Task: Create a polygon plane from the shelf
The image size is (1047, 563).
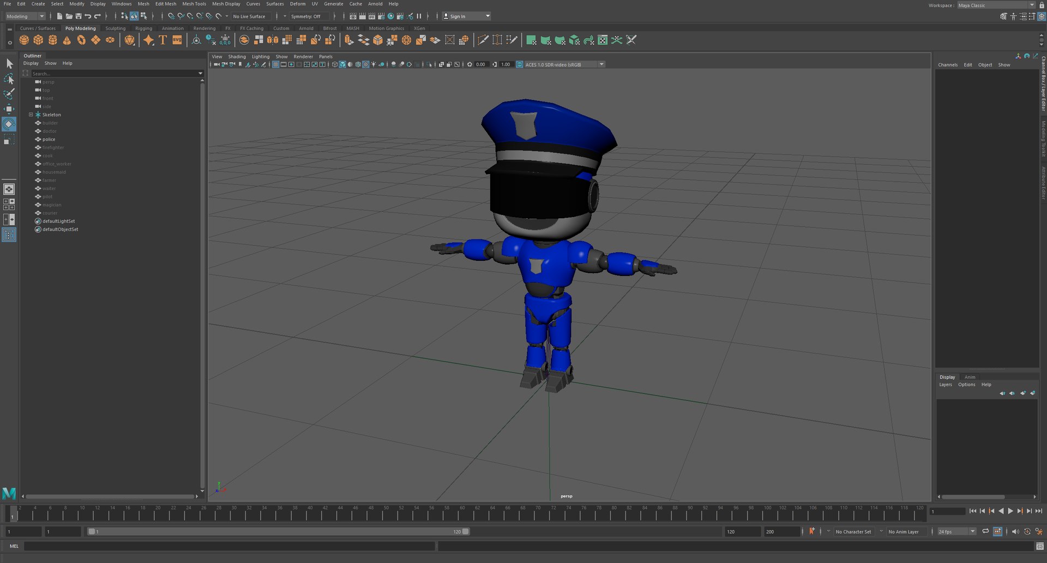Action: point(96,40)
